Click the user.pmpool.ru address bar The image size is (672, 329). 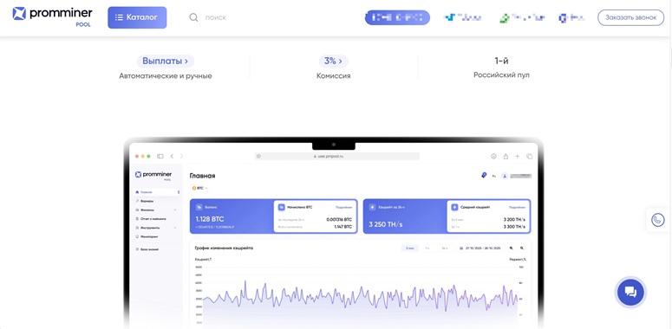coord(336,156)
